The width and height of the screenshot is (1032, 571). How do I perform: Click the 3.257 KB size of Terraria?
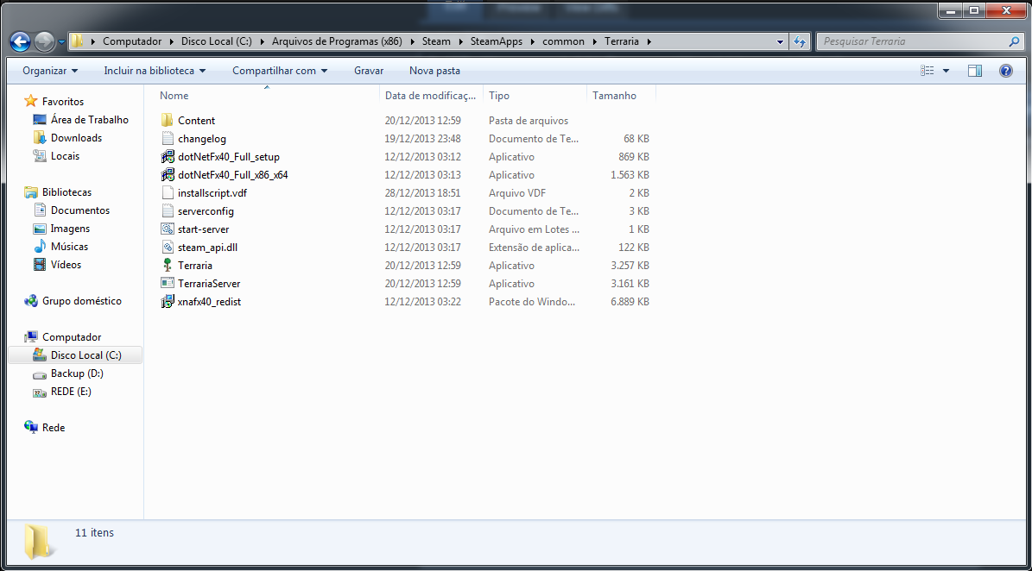click(x=630, y=266)
